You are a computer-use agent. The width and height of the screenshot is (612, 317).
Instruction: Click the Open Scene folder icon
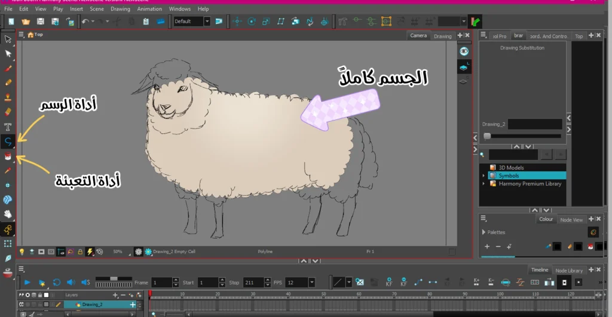point(26,21)
